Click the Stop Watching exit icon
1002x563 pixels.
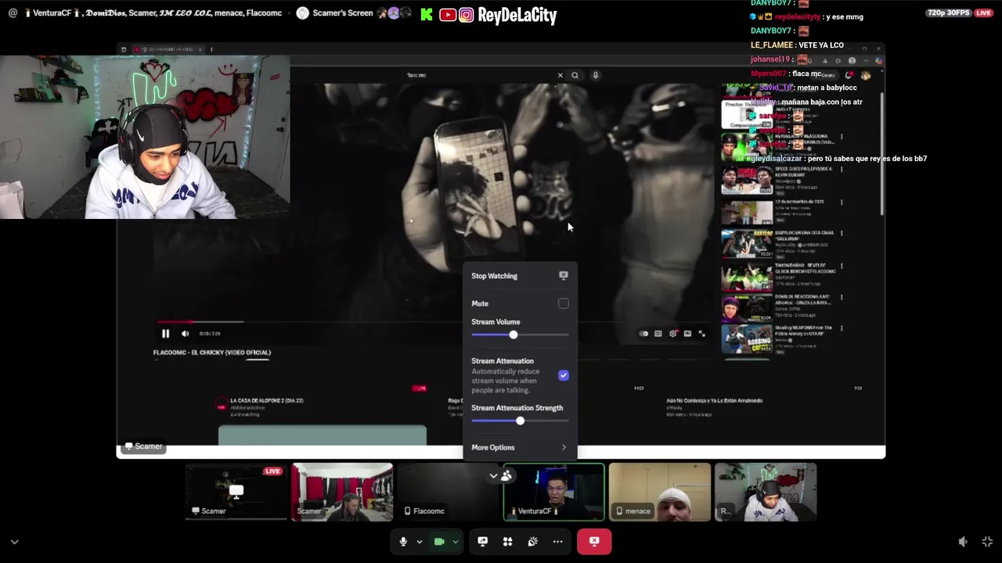point(563,276)
